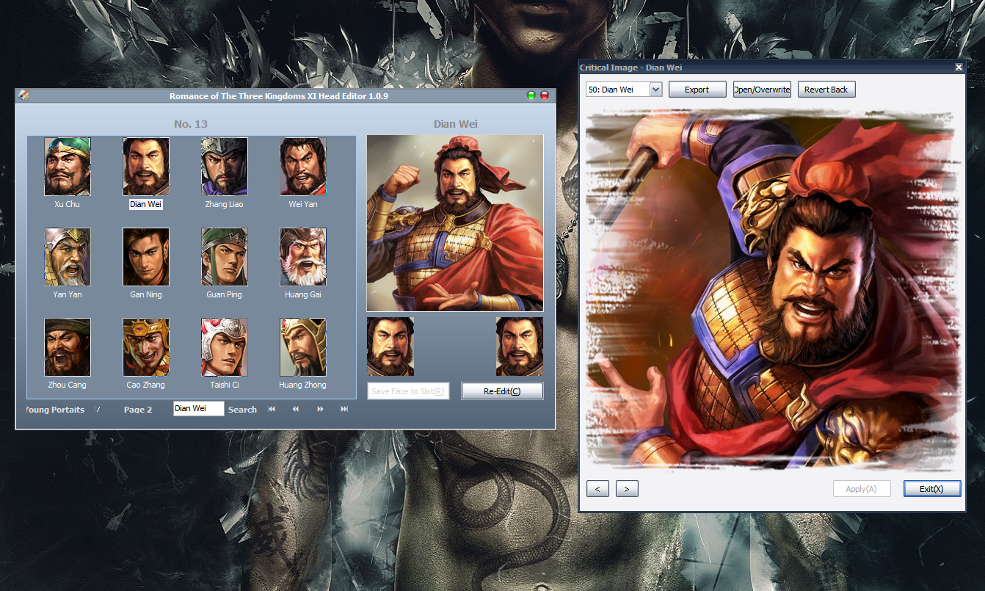Show next critical image with > button
This screenshot has width=985, height=591.
coord(627,489)
